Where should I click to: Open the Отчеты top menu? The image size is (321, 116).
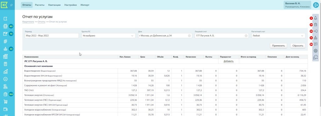tap(27, 5)
